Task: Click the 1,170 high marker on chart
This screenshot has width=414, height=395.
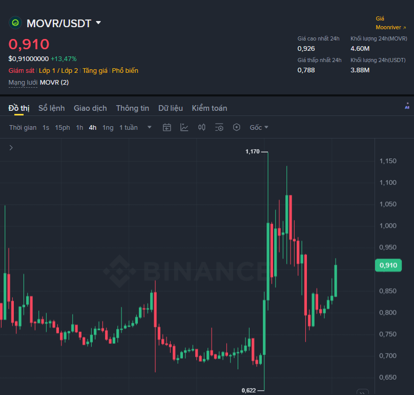Action: coord(253,151)
